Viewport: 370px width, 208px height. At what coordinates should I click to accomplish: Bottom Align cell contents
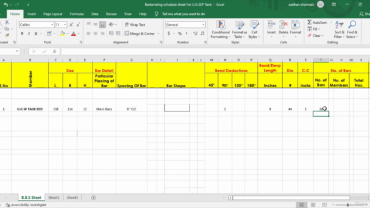pos(102,24)
